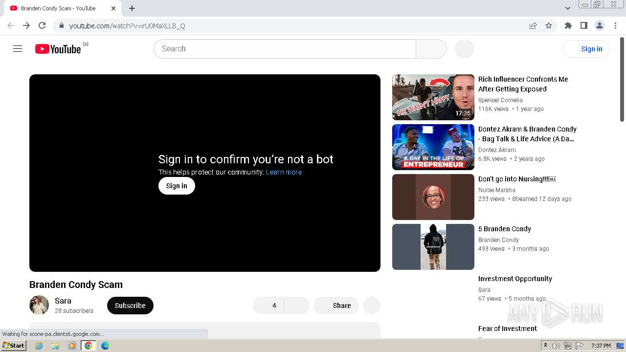Open media player taskbar icon
Viewport: 626px width, 352px height.
point(72,346)
